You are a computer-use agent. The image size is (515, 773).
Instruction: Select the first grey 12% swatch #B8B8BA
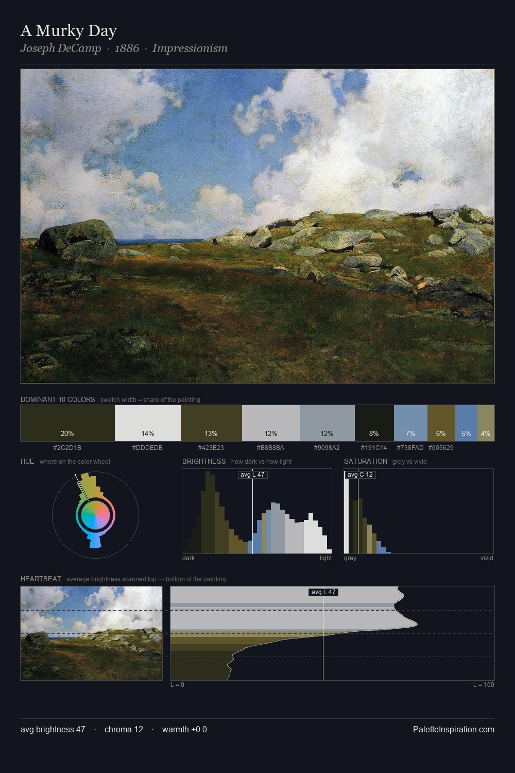point(271,423)
